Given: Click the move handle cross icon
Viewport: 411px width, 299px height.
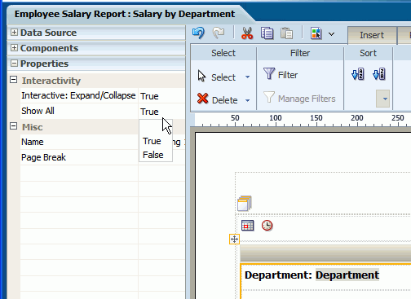Looking at the screenshot, I should click(x=234, y=239).
